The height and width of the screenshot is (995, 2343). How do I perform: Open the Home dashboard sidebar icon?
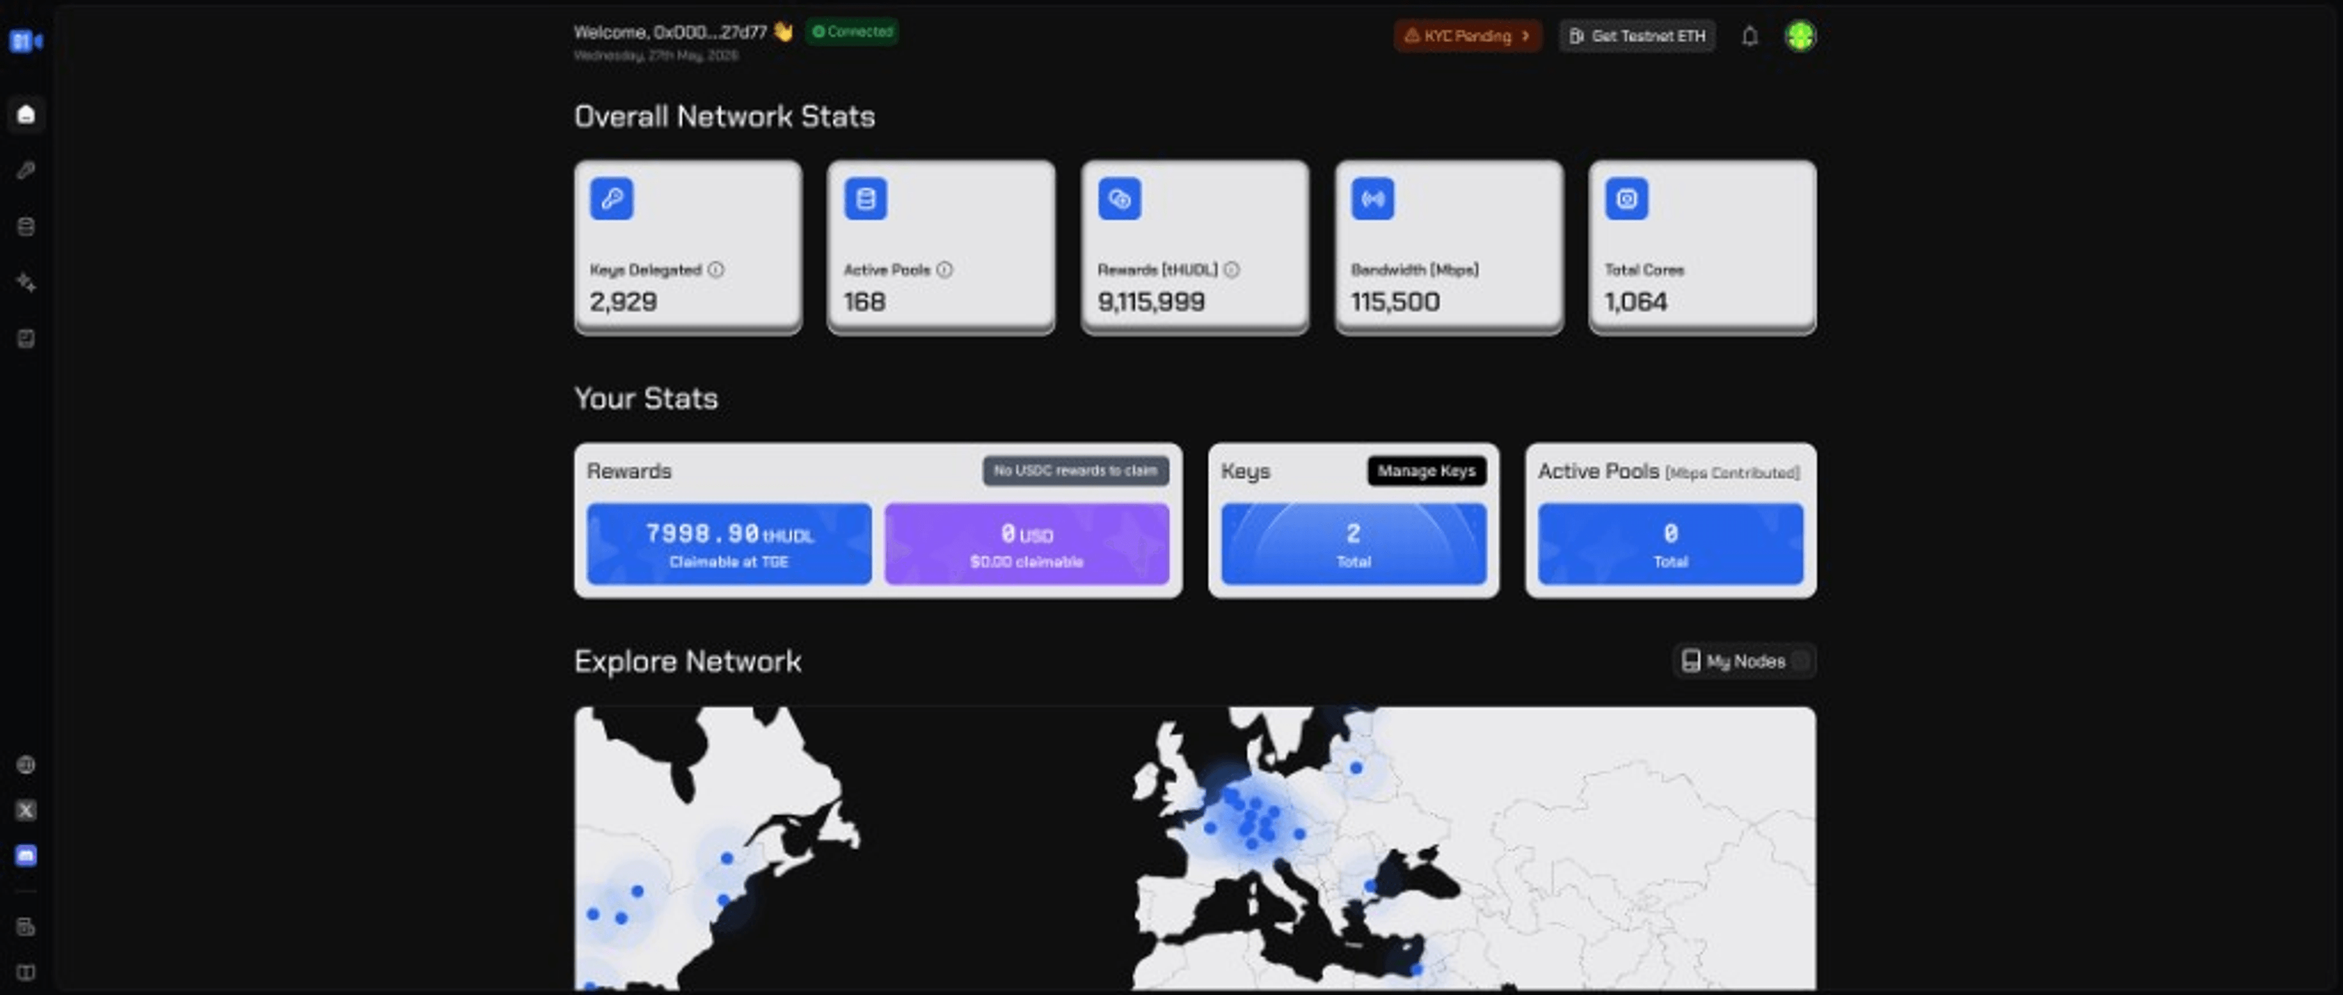(x=26, y=115)
